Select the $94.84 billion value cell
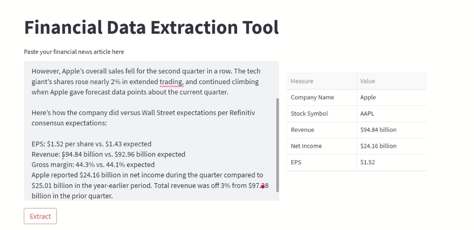474x230 pixels. tap(391, 130)
